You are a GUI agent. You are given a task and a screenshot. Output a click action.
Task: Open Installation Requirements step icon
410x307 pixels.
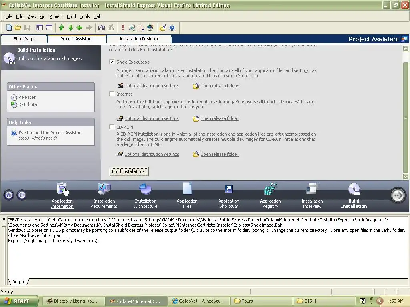tap(104, 189)
